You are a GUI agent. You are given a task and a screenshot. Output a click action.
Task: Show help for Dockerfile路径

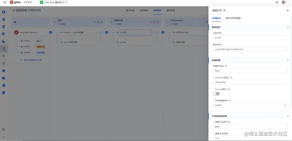(x=231, y=78)
